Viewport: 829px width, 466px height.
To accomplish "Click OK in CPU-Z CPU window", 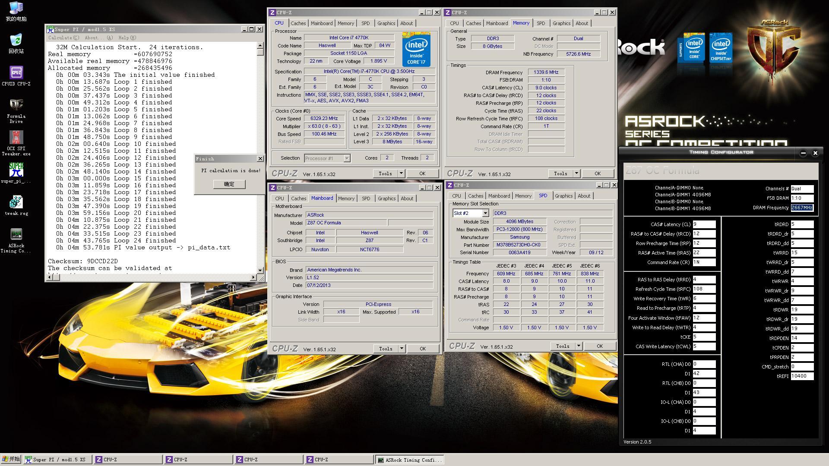I will [x=422, y=173].
